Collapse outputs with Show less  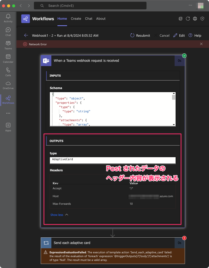pos(59,215)
